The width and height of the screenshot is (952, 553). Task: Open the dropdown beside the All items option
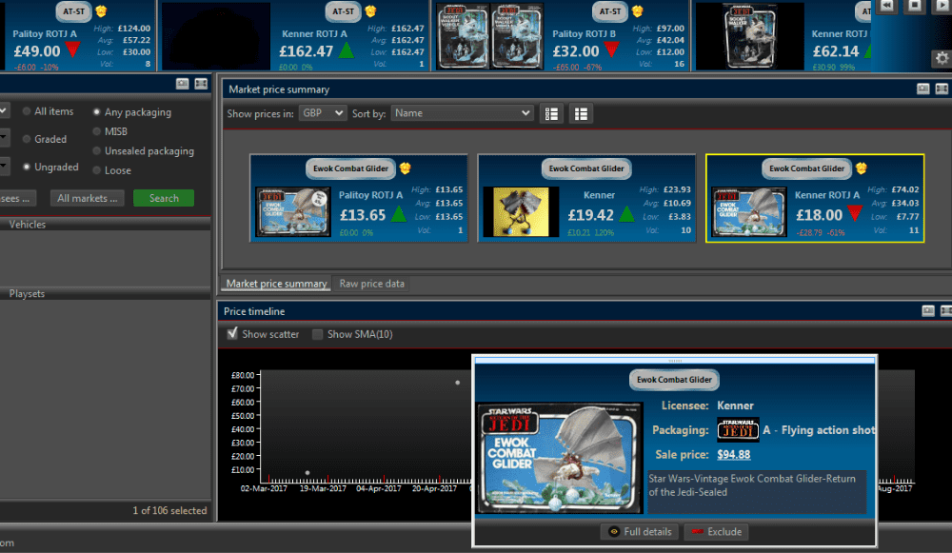[x=4, y=111]
